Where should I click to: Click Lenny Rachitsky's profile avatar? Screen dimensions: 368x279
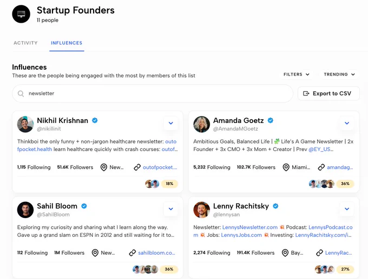coord(202,210)
